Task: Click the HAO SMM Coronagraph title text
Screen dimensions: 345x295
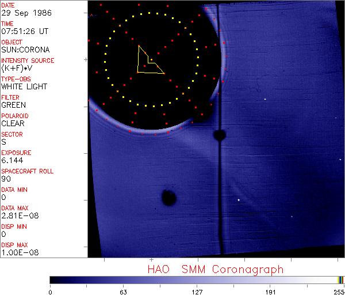Action: tap(216, 269)
